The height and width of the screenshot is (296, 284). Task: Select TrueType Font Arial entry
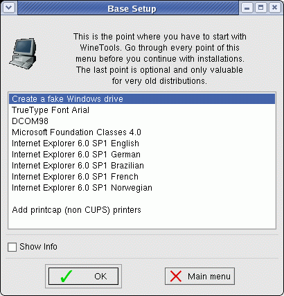(142, 110)
